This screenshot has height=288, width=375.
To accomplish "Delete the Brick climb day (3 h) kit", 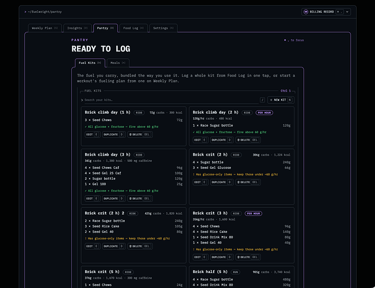I will tap(140, 198).
